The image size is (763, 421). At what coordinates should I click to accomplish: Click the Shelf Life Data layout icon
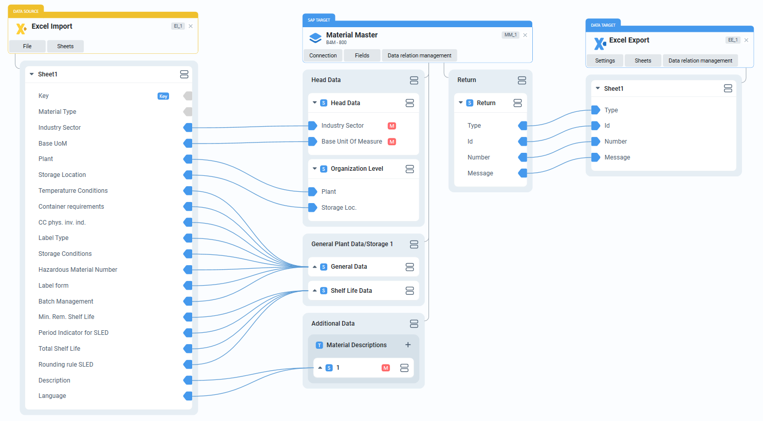coord(410,291)
